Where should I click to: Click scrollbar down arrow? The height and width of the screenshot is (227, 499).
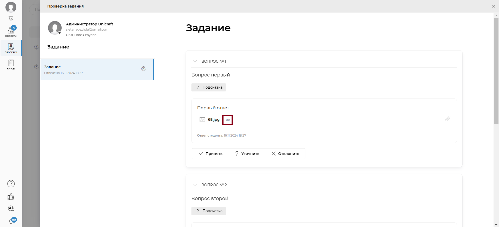(x=496, y=224)
